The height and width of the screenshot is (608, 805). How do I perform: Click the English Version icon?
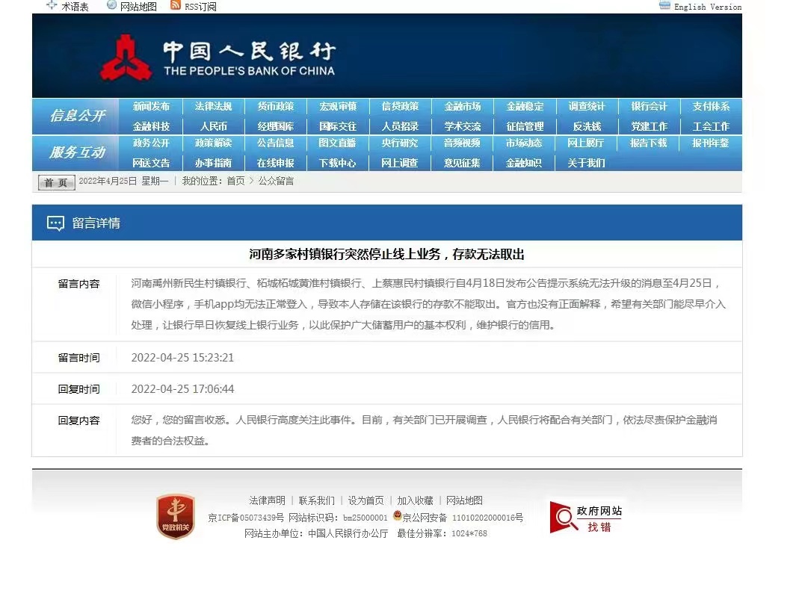[x=664, y=6]
